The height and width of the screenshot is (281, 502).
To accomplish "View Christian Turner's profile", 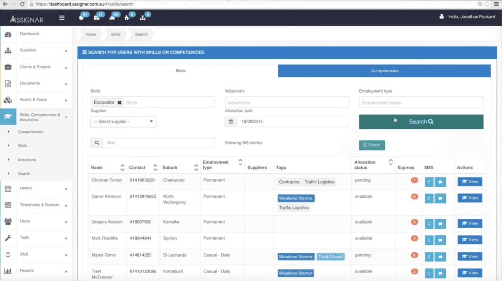I will pos(470,182).
